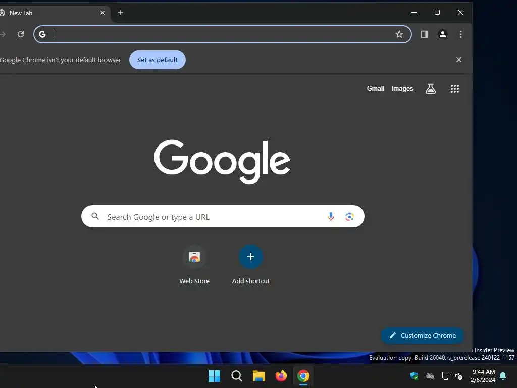The width and height of the screenshot is (517, 388).
Task: Go forward with the arrow button
Action: (3, 34)
